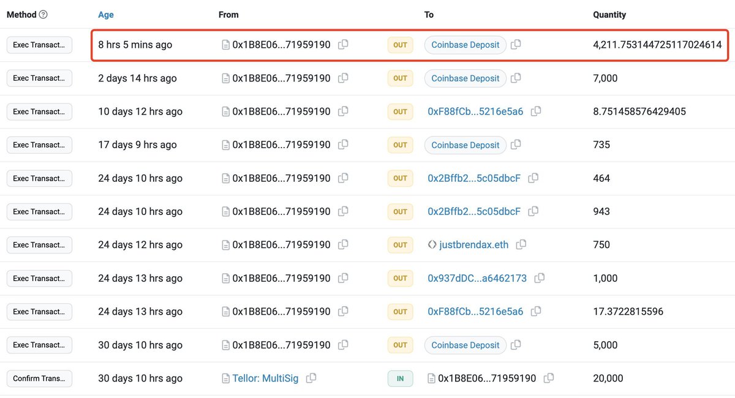735x398 pixels.
Task: Open Coinbase Deposit label in the 8 hrs 5 mins row
Action: [466, 45]
